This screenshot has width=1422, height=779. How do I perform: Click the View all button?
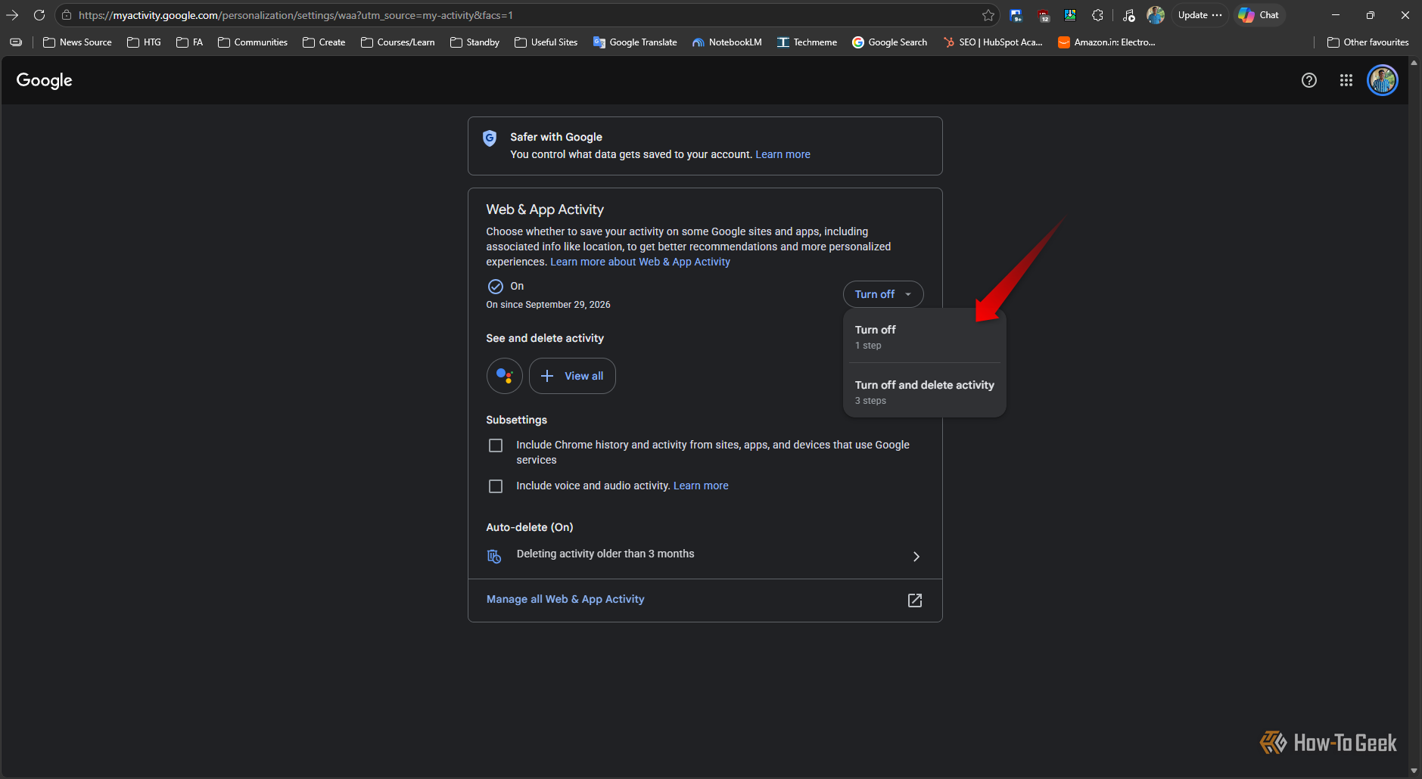pos(572,376)
